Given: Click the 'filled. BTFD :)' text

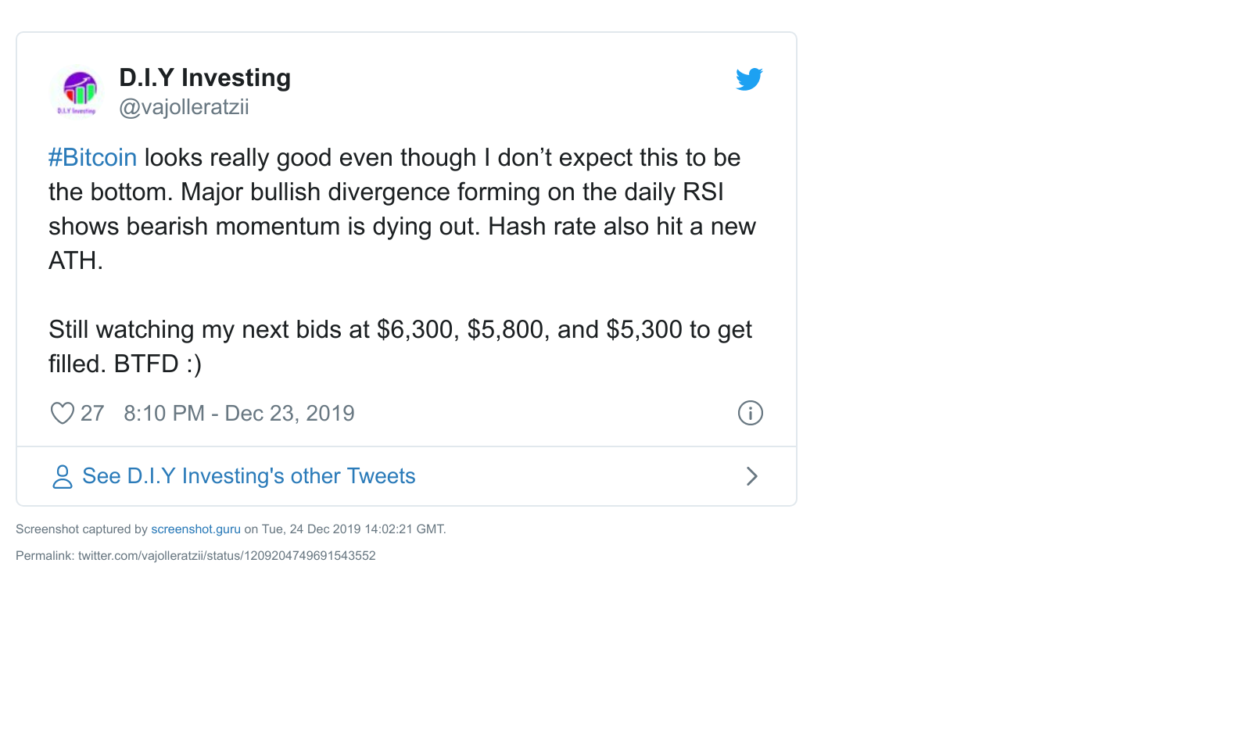Looking at the screenshot, I should coord(125,364).
